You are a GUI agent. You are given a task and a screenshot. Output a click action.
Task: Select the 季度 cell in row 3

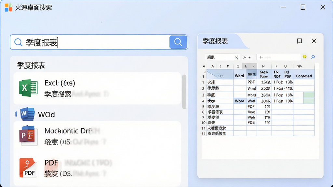[x=220, y=95]
